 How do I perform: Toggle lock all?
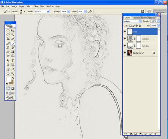click(140, 26)
